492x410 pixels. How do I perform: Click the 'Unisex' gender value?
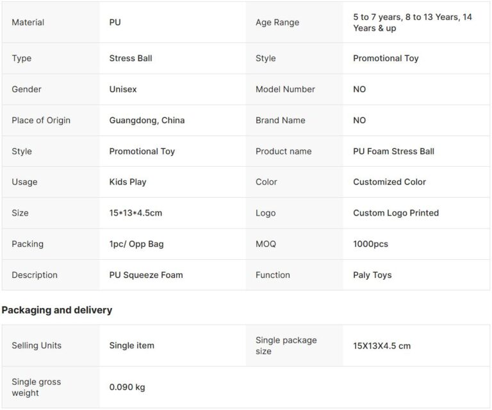point(123,89)
